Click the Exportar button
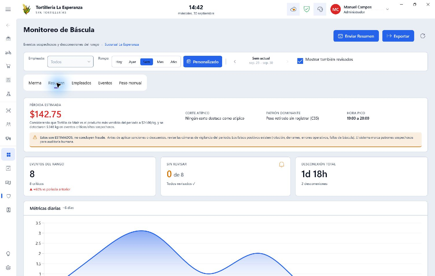Viewport: 435px width, 276px height. 398,36
